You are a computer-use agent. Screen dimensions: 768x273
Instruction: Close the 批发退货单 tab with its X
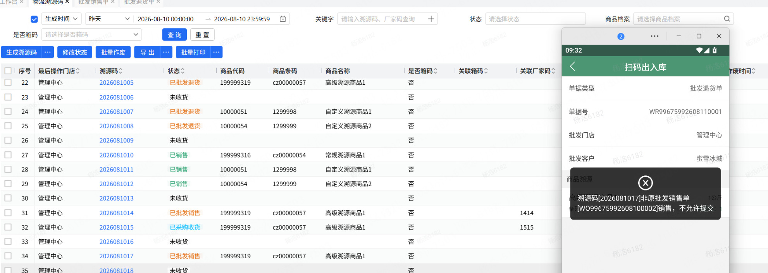(158, 2)
